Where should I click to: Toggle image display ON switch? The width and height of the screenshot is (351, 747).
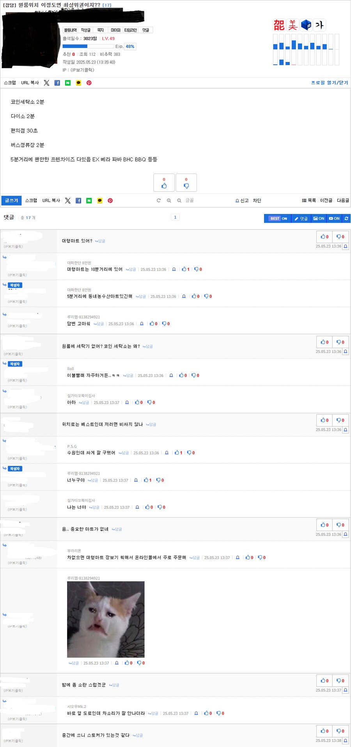click(x=319, y=218)
